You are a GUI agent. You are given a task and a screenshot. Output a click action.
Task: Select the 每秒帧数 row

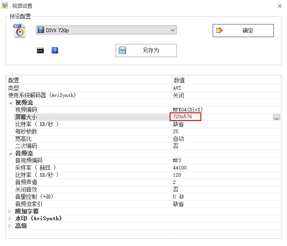pyautogui.click(x=144, y=131)
